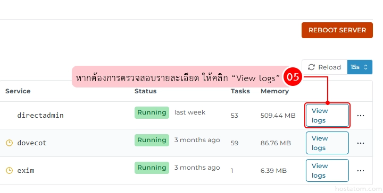
Task: Click the Reload button
Action: click(x=324, y=67)
